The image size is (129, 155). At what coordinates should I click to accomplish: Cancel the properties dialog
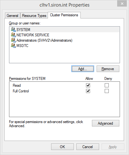click(x=88, y=147)
